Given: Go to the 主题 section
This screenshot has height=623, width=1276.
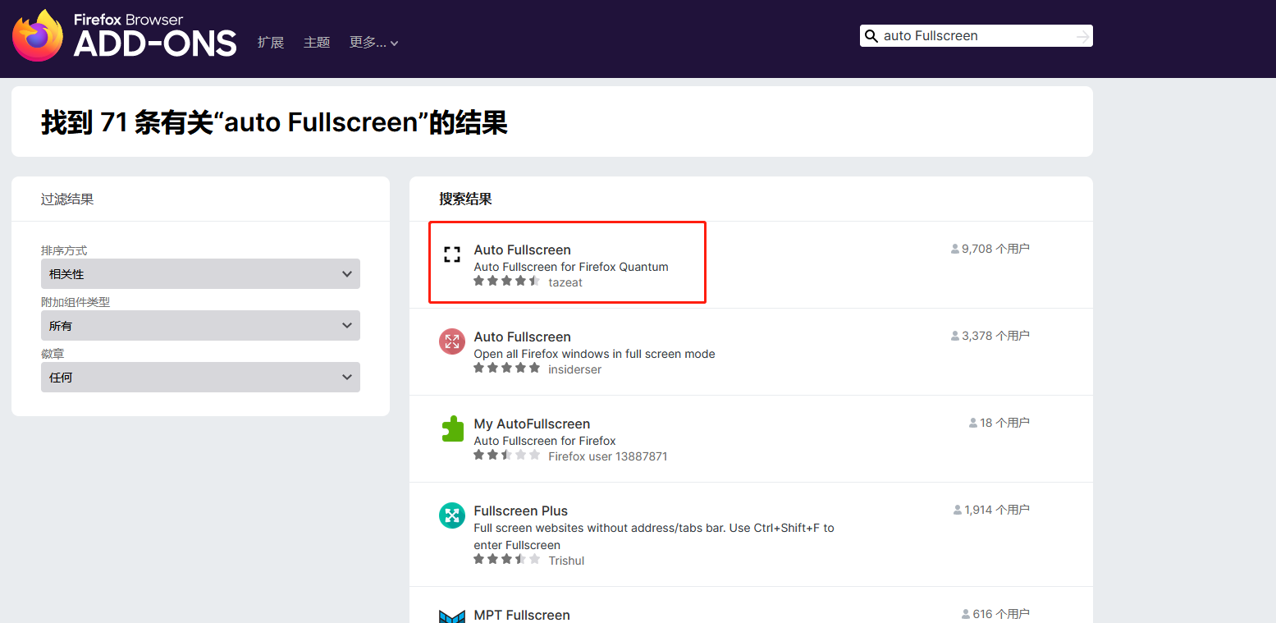Looking at the screenshot, I should coord(317,43).
